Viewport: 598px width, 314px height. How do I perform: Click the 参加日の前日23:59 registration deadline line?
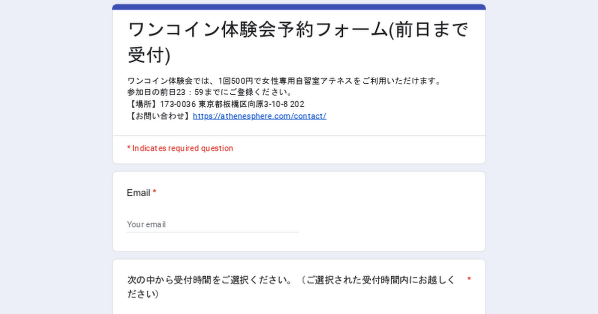210,92
